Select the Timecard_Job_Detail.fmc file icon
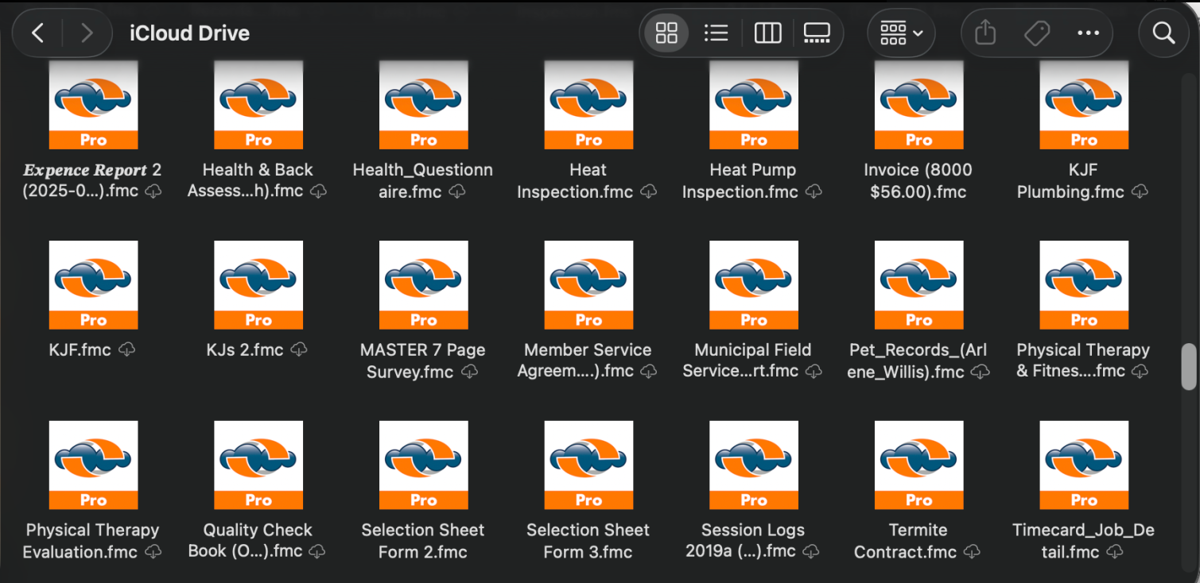Screen dimensions: 1200x583 pyautogui.click(x=1084, y=465)
